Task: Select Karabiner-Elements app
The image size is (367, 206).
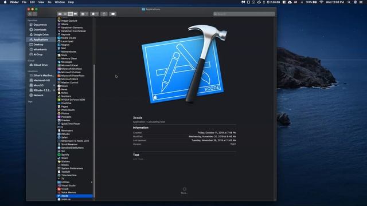Action: [72, 27]
